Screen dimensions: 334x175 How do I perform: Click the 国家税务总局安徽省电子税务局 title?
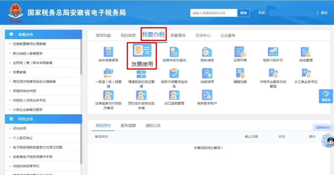(x=77, y=13)
